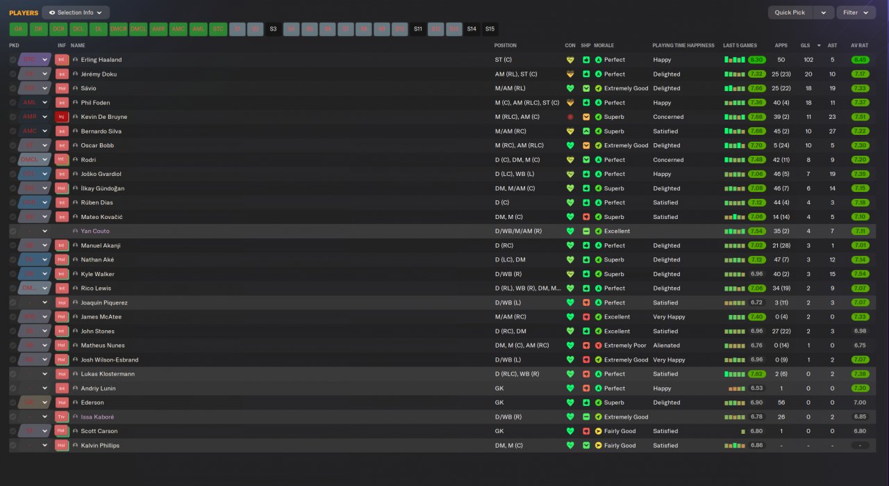Sort by the AV RAT column header
The image size is (889, 486).
click(x=858, y=45)
